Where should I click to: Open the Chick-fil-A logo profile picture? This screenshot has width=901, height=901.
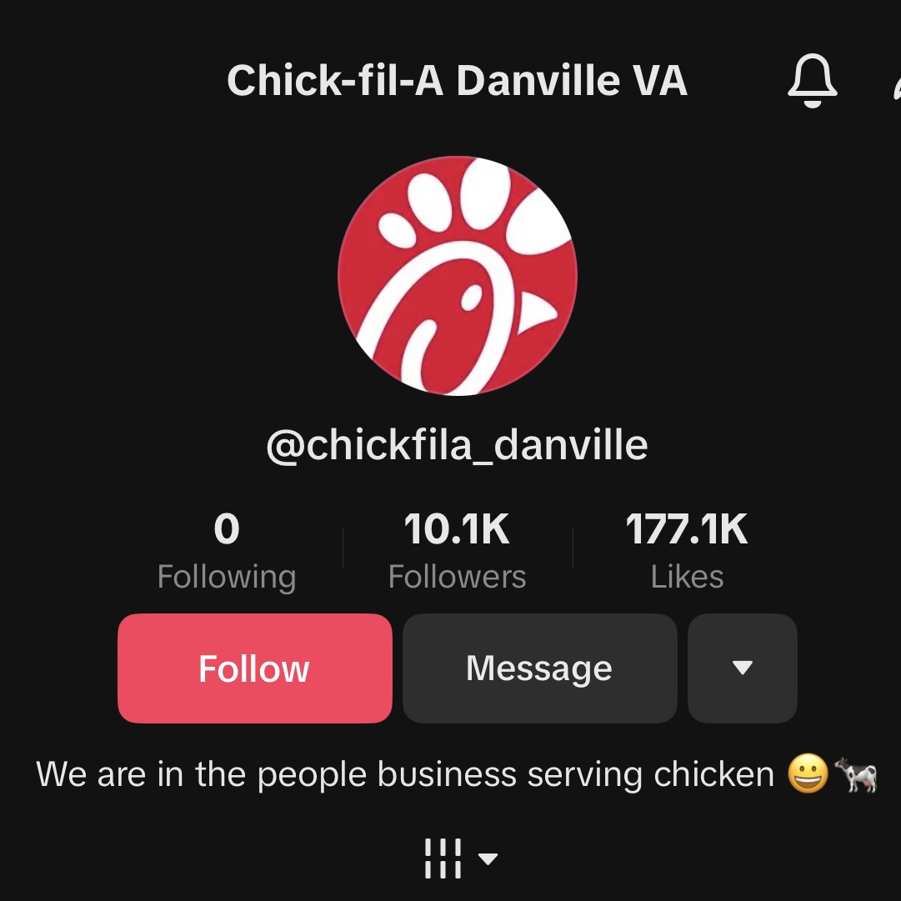point(458,276)
